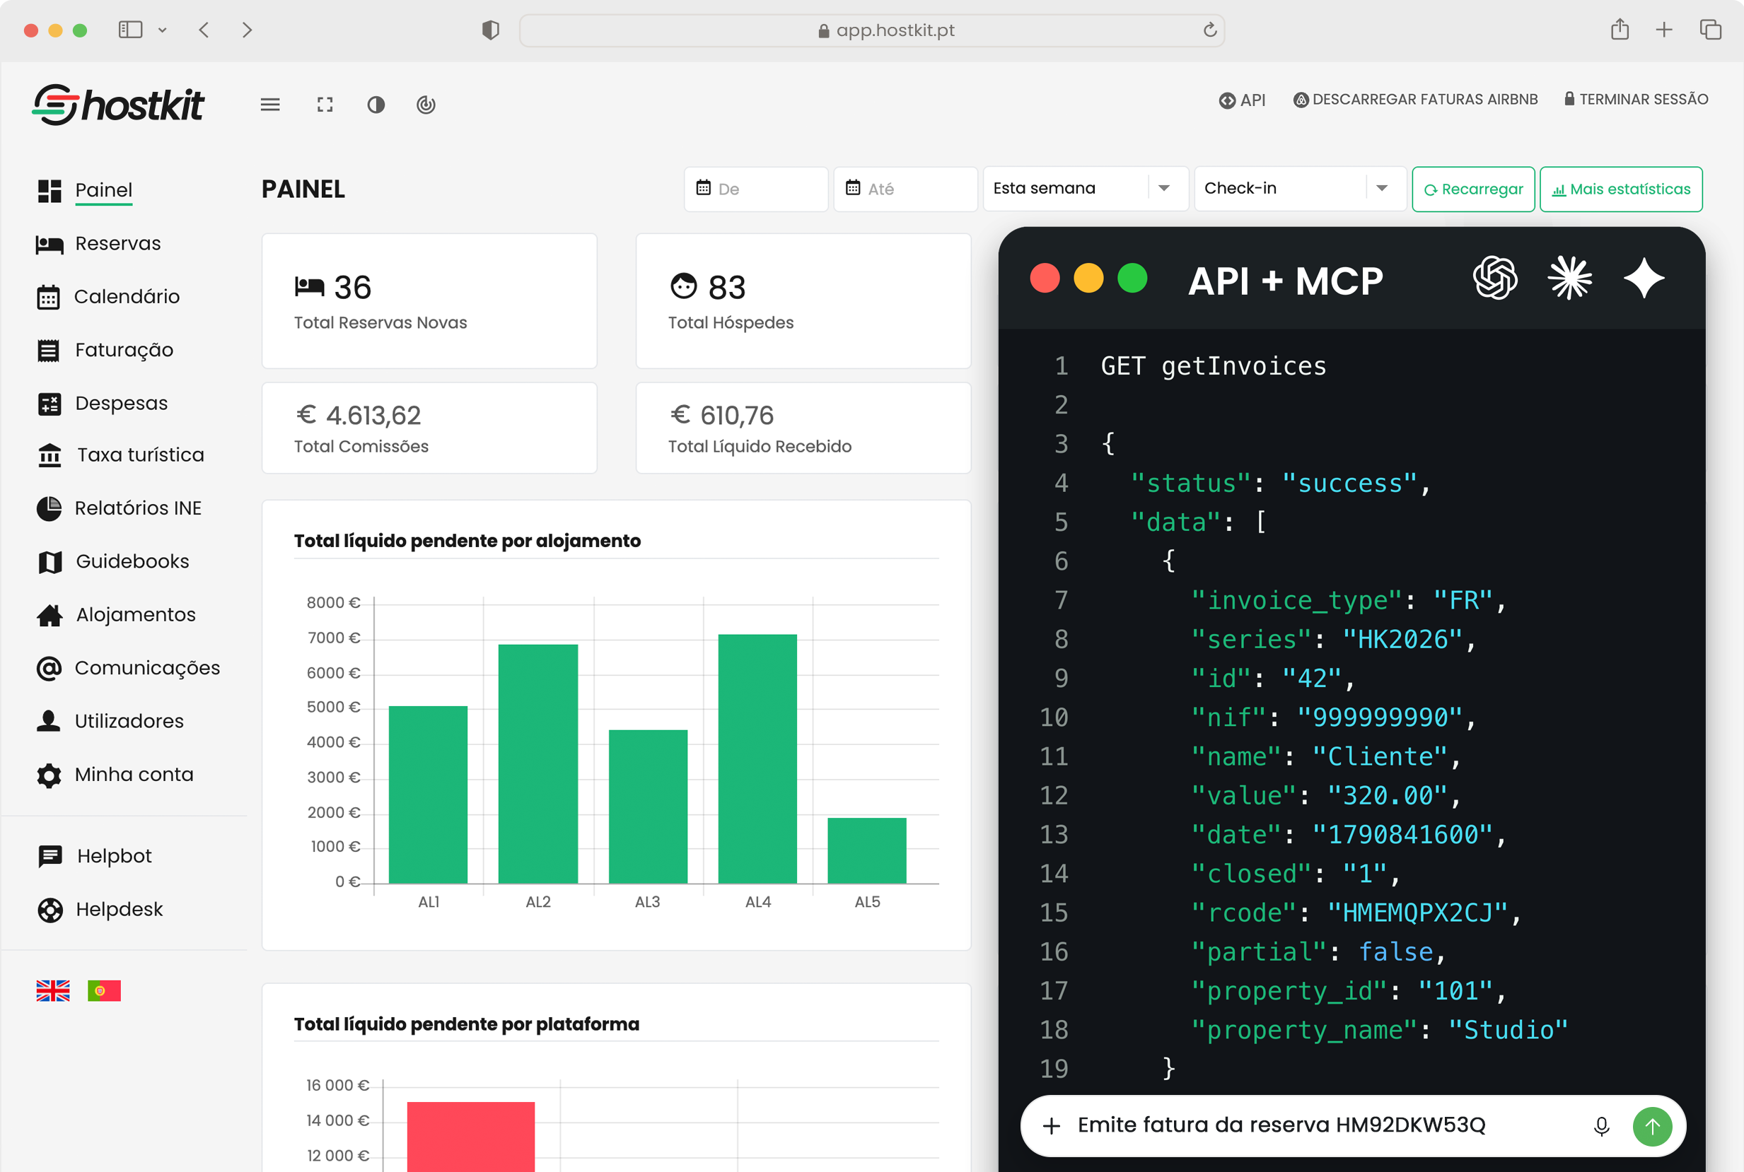The width and height of the screenshot is (1744, 1172).
Task: Toggle the dark/light contrast icon
Action: point(376,105)
